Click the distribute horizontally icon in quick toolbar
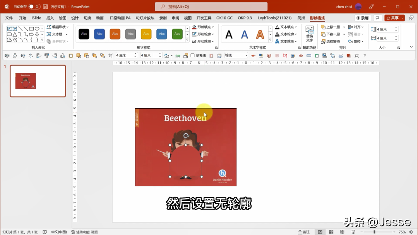The height and width of the screenshot is (235, 418). [7, 55]
